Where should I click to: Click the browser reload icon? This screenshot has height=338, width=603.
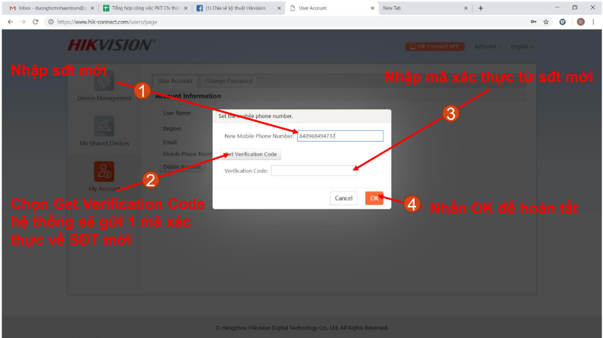pyautogui.click(x=36, y=22)
